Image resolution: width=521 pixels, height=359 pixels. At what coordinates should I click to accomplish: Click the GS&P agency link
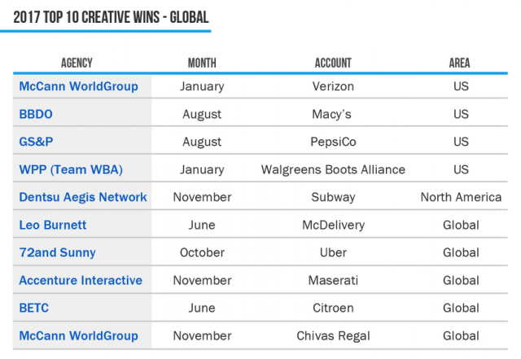(x=36, y=142)
